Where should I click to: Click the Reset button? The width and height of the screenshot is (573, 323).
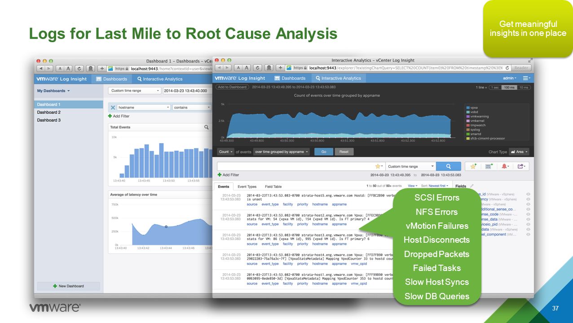pos(344,152)
